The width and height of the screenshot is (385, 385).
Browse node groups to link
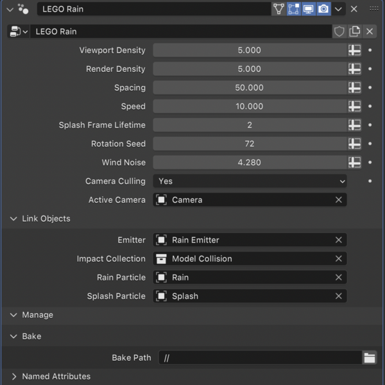pos(19,31)
